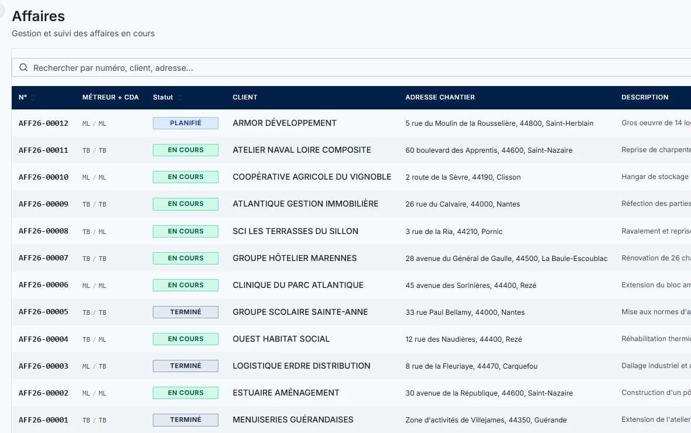The width and height of the screenshot is (691, 433).
Task: Open affair number AFF26-00004
Action: coord(44,339)
